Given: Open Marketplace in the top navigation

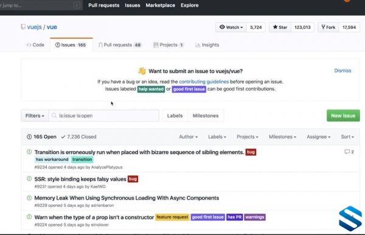Looking at the screenshot, I should click(161, 5).
